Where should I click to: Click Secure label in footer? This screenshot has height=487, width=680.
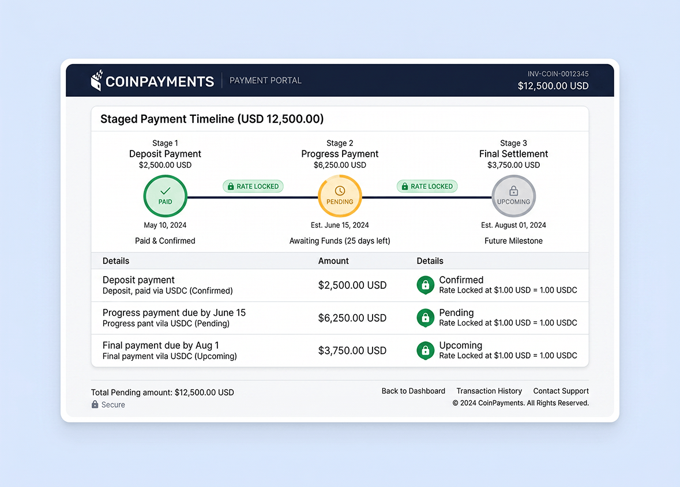113,405
